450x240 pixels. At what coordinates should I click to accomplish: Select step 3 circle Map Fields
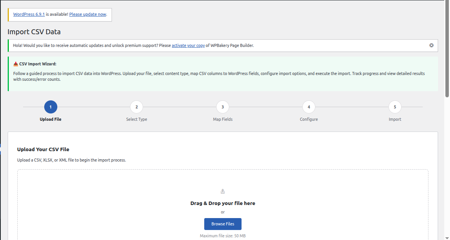coord(223,107)
